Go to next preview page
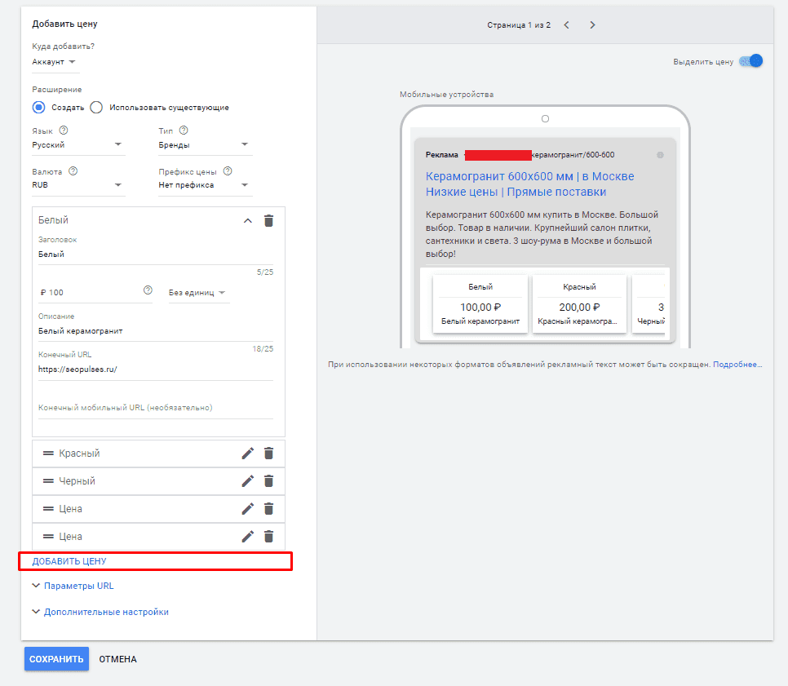The width and height of the screenshot is (788, 686). (x=592, y=25)
